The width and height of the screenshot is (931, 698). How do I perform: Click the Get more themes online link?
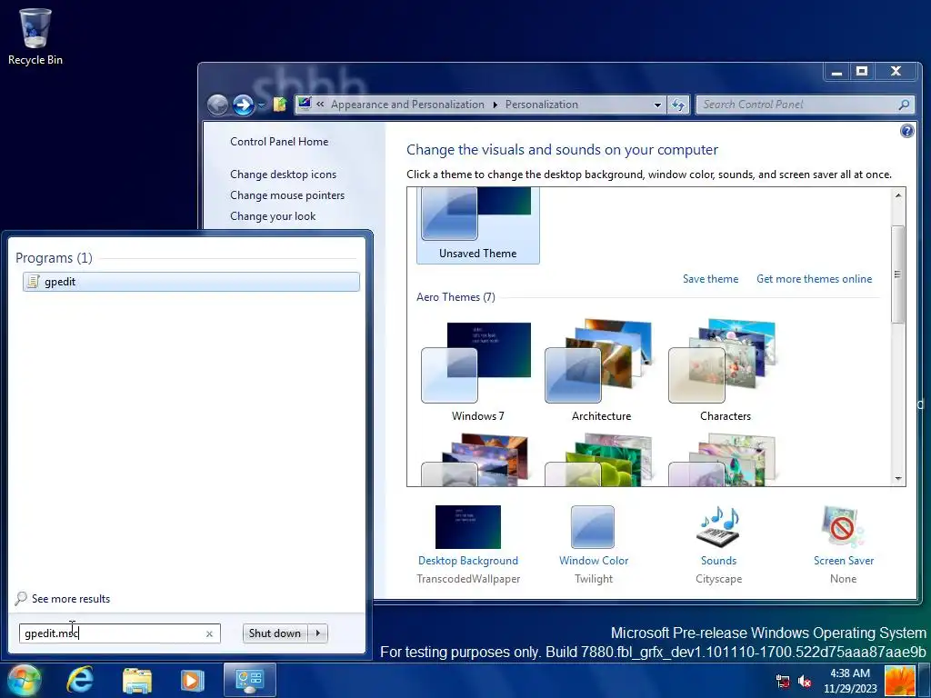pos(814,279)
